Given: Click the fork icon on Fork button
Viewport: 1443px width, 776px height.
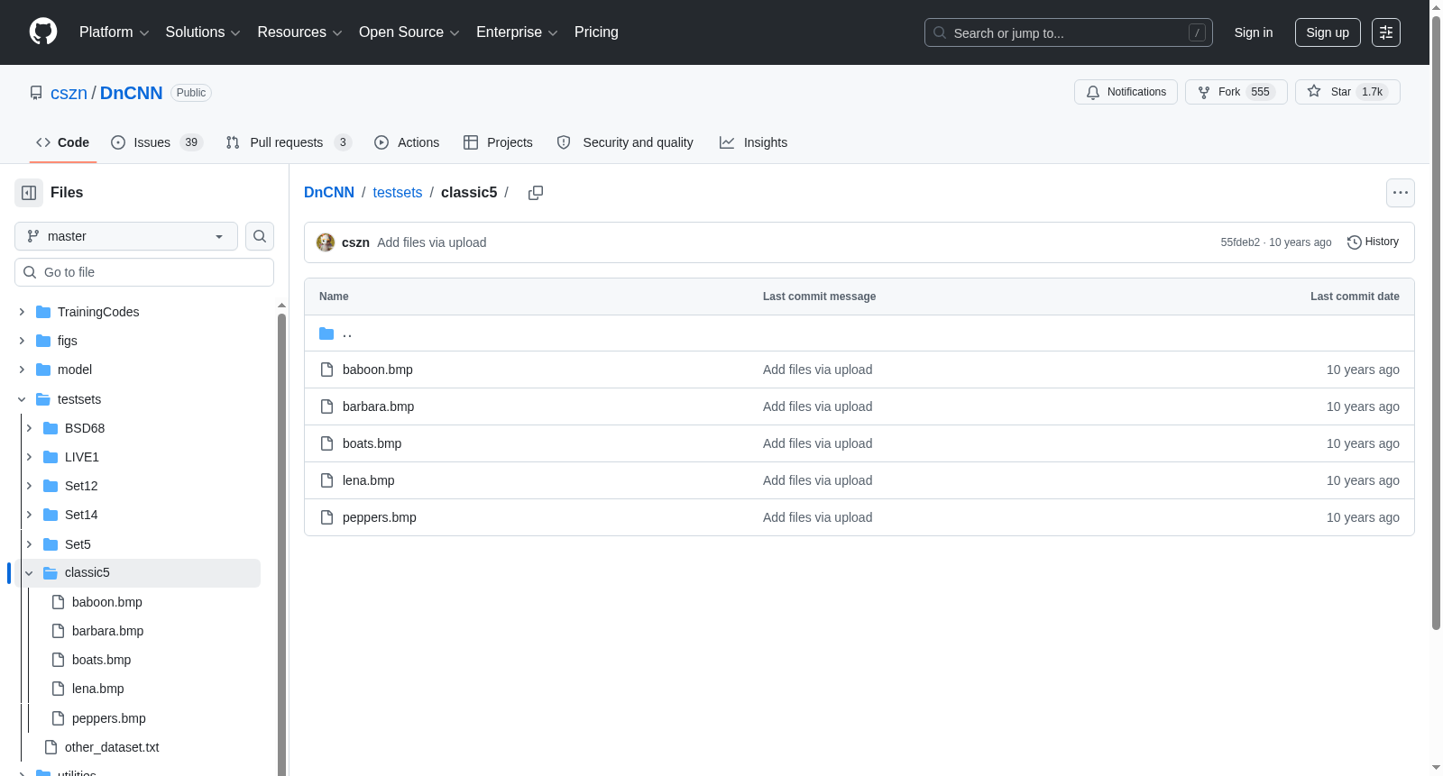Looking at the screenshot, I should pyautogui.click(x=1204, y=92).
